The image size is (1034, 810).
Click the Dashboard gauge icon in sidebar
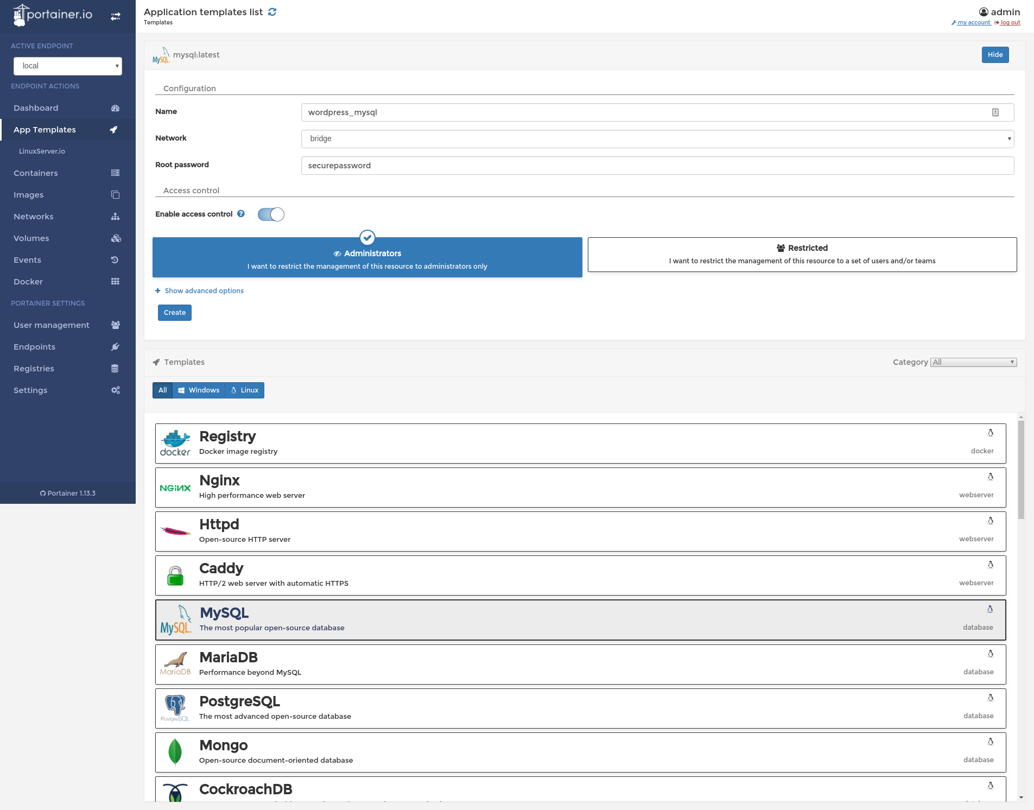tap(115, 108)
